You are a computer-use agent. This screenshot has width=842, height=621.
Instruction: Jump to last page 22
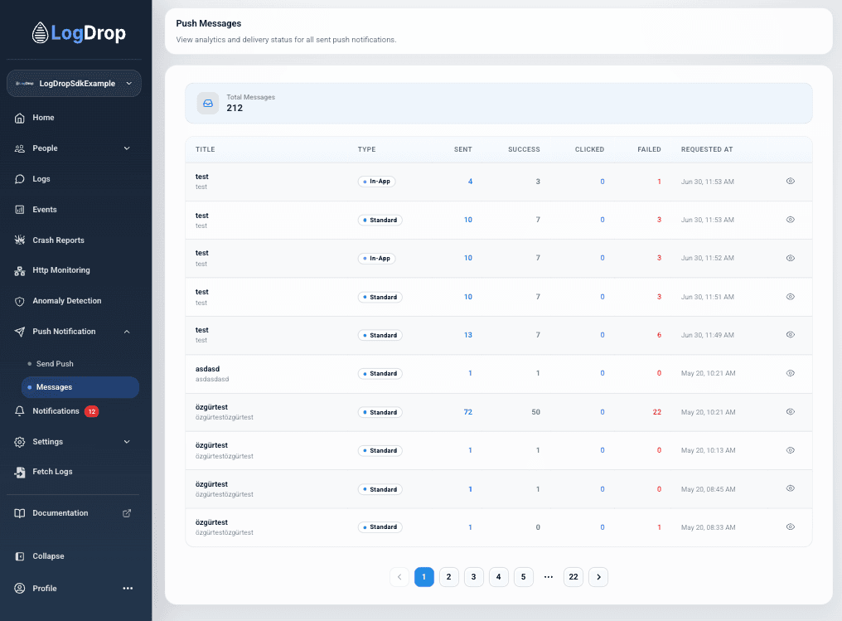[573, 577]
